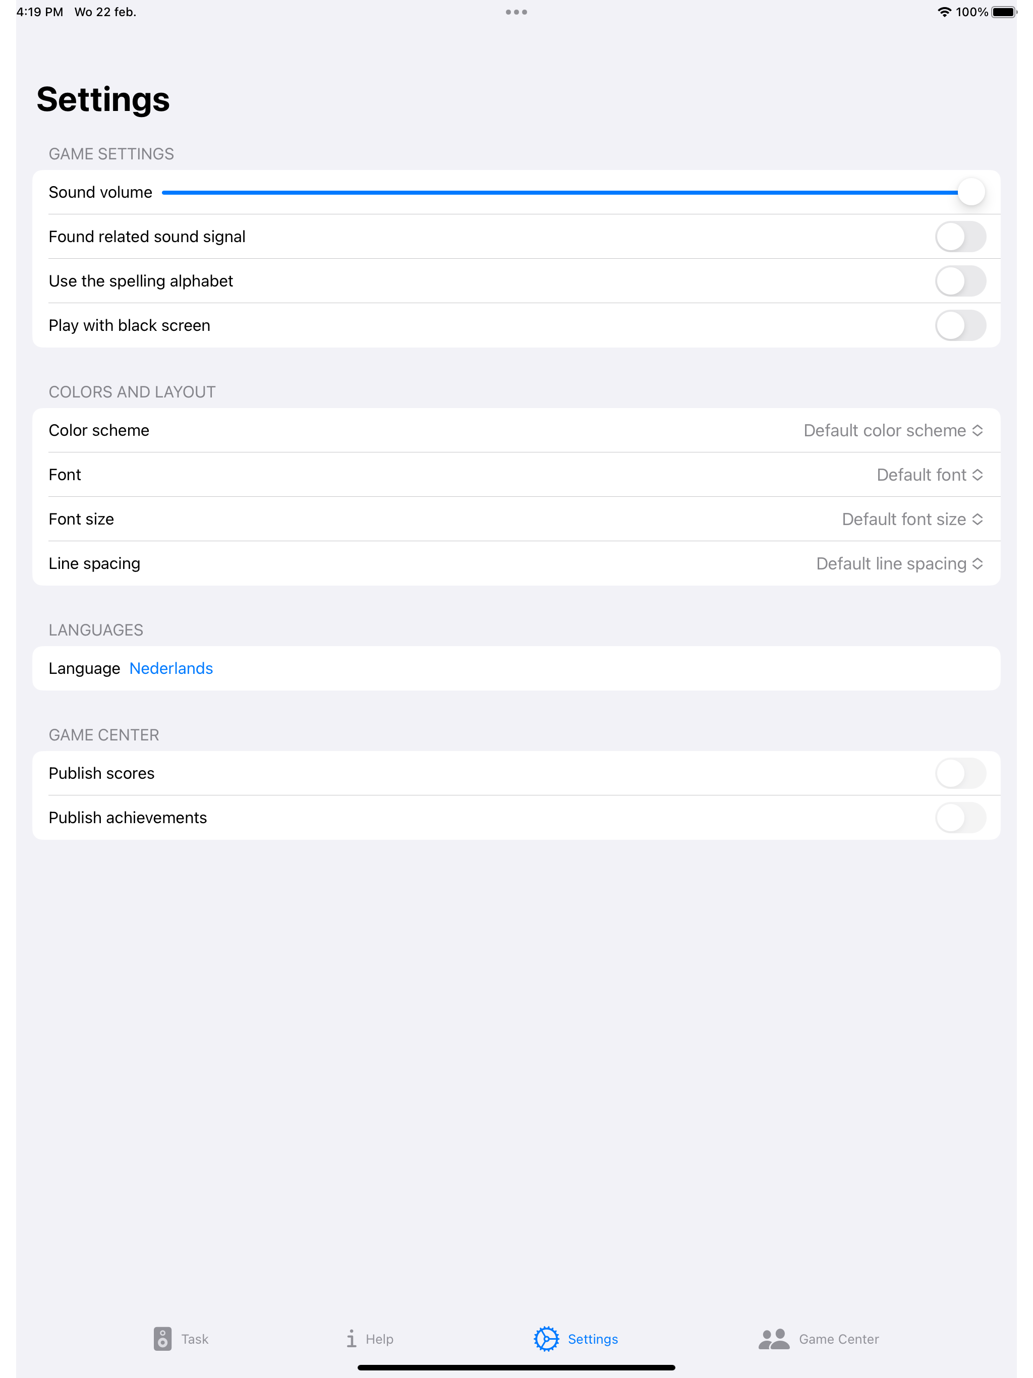Tap the Color scheme chevron arrows
Screen dimensions: 1033x1378
978,430
